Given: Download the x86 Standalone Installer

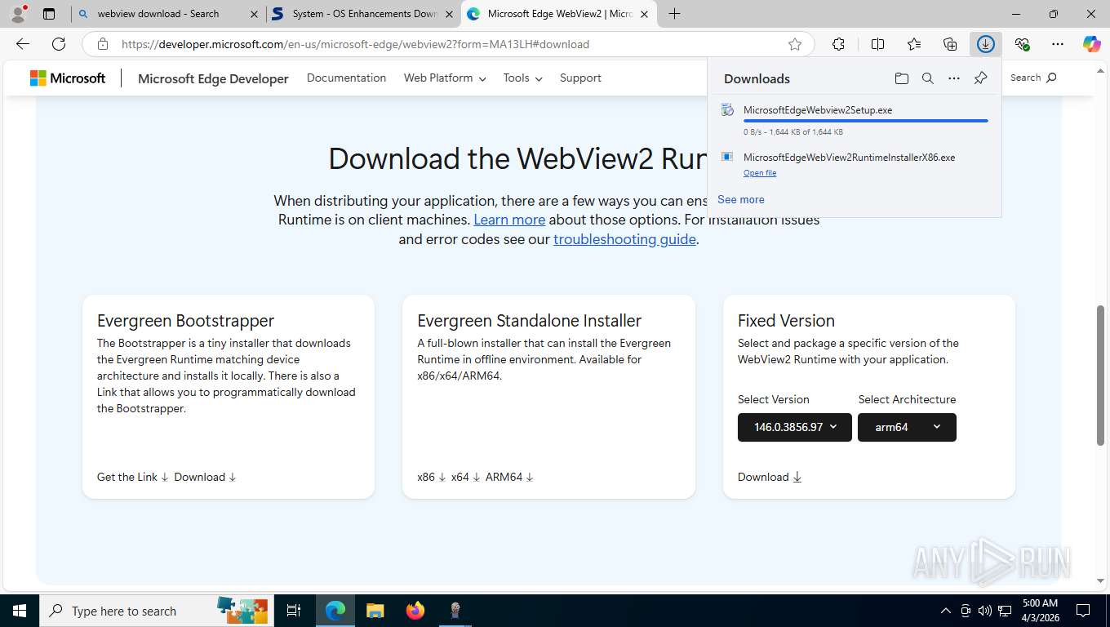Looking at the screenshot, I should click(x=432, y=477).
